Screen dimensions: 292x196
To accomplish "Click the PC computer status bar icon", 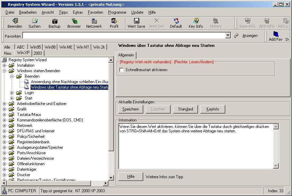I will 4,191.
